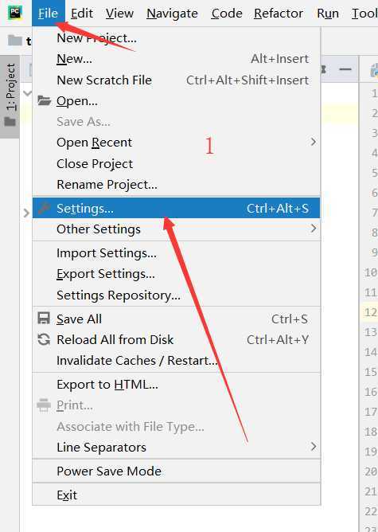This screenshot has width=378, height=532.
Task: Open the Refactor menu
Action: click(x=279, y=14)
